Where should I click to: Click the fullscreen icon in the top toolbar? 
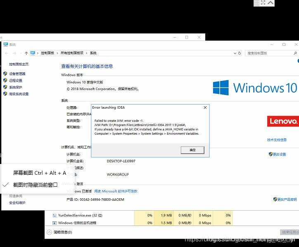(263, 2)
